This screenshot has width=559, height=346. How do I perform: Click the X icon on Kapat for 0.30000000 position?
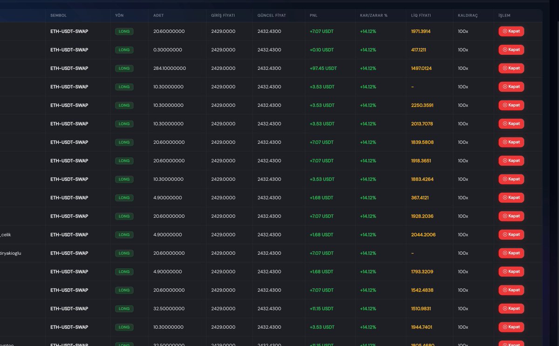[x=505, y=50]
